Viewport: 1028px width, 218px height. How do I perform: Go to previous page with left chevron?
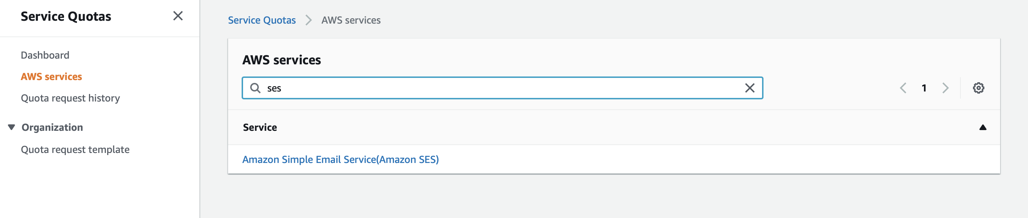click(x=903, y=88)
